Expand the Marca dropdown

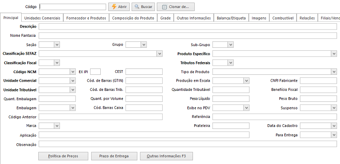coord(57,126)
